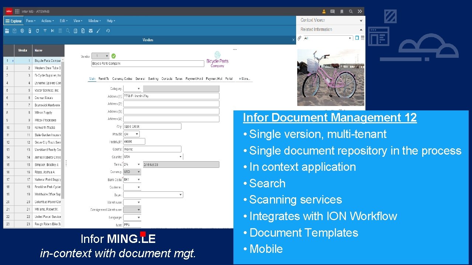The width and height of the screenshot is (472, 265).
Task: Switch to the Currency Codes tab
Action: 122,79
